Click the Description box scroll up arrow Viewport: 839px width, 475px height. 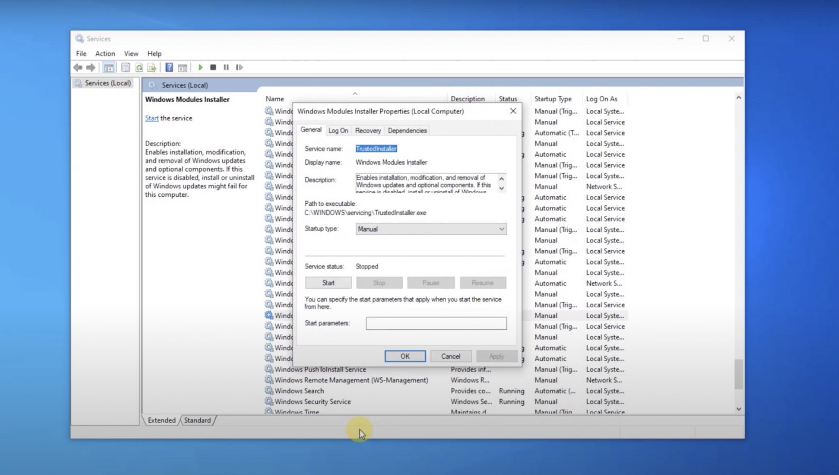[x=502, y=178]
